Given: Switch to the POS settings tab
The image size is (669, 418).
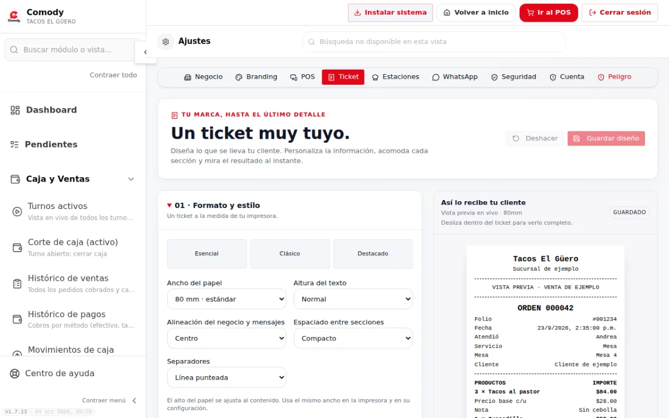Looking at the screenshot, I should tap(302, 77).
